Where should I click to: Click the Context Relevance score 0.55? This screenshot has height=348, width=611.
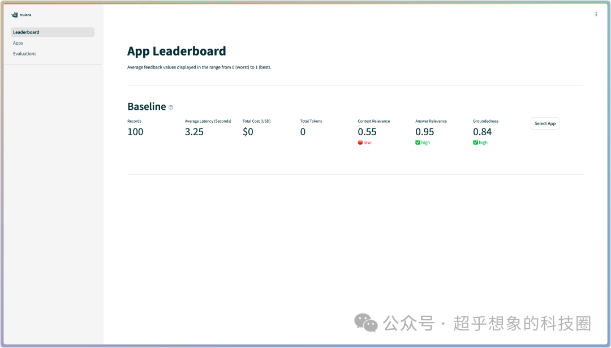pos(368,132)
